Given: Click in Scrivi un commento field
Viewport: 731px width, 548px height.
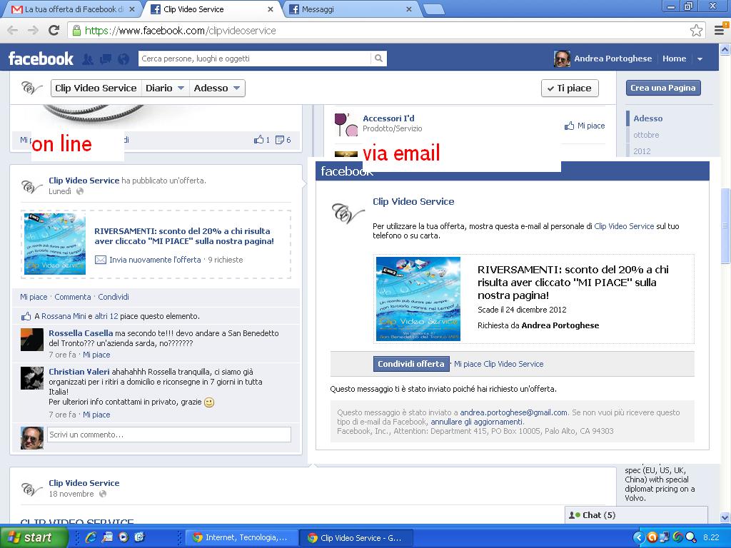Looking at the screenshot, I should [169, 435].
